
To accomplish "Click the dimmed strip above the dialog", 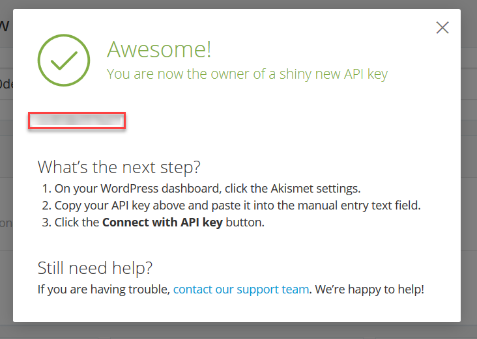I will pyautogui.click(x=238, y=4).
